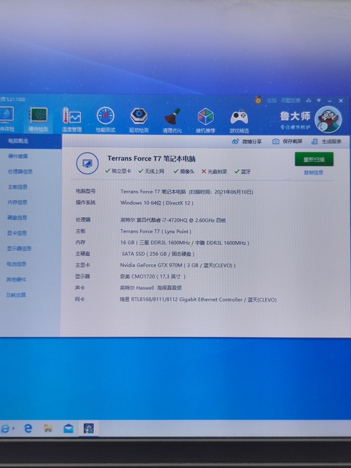Viewport: 351px width, 468px height.
Task: Click the green 重新扫描 rescan button
Action: coord(314,159)
